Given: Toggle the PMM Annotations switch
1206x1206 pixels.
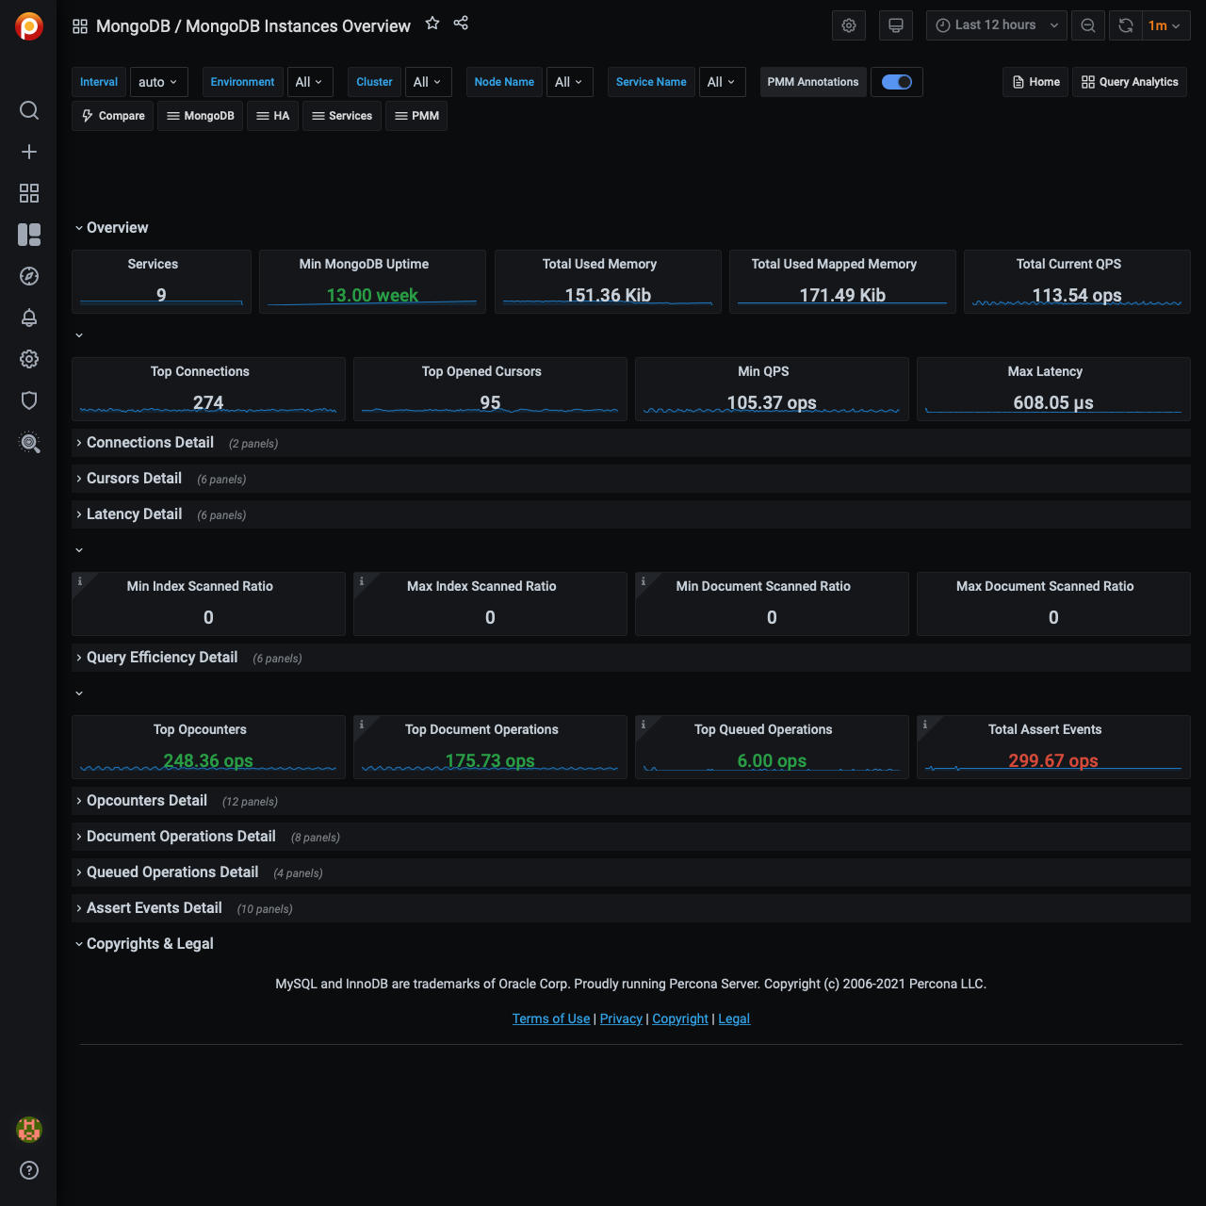Looking at the screenshot, I should (896, 82).
